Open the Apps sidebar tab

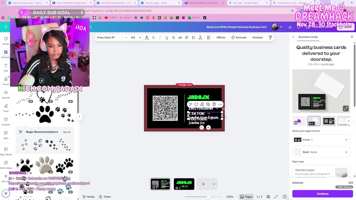6,135
